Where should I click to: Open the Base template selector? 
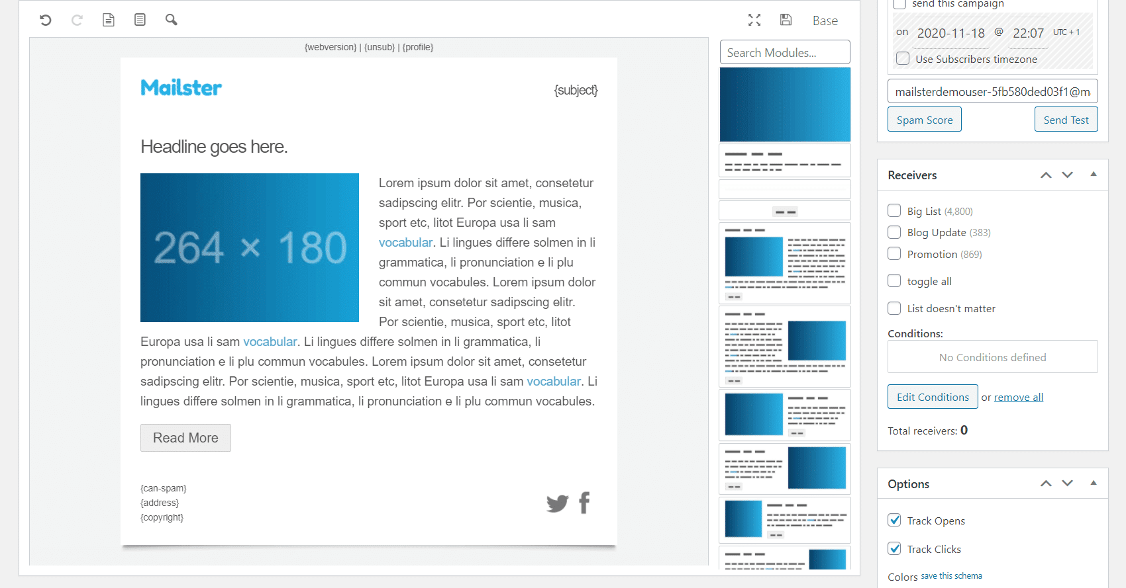825,21
